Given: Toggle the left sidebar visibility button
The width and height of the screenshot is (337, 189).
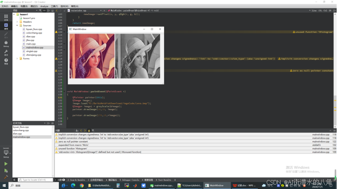Looking at the screenshot, I should 15,180.
